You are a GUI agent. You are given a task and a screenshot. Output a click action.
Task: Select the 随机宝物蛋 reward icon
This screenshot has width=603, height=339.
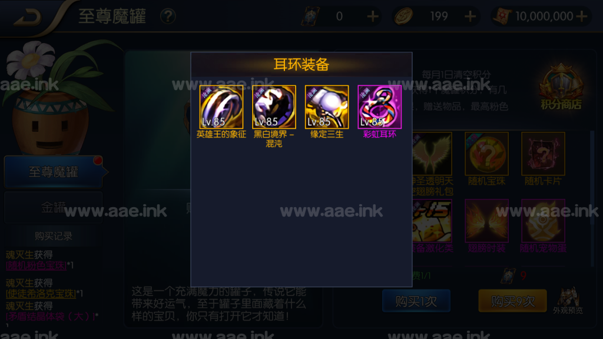click(543, 221)
